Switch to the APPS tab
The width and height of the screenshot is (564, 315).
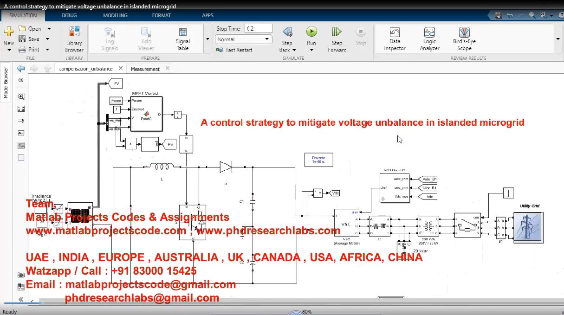click(207, 15)
